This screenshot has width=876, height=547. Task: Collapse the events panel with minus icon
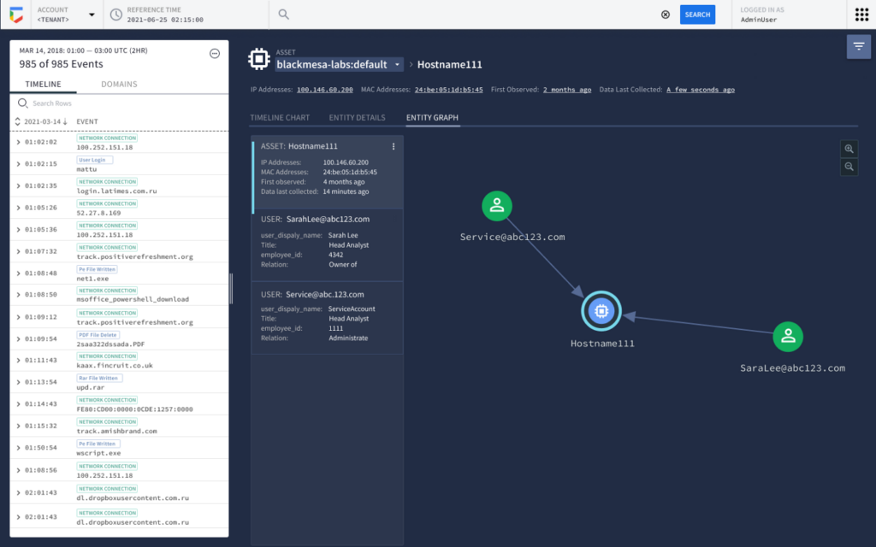point(215,53)
